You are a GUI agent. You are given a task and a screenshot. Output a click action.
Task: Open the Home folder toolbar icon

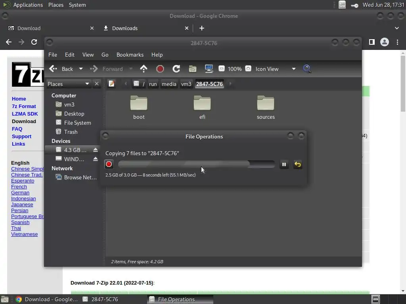coord(193,69)
